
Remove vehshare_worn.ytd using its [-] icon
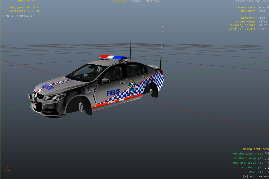pyautogui.click(x=266, y=154)
